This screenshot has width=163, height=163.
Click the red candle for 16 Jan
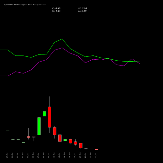[70, 141]
